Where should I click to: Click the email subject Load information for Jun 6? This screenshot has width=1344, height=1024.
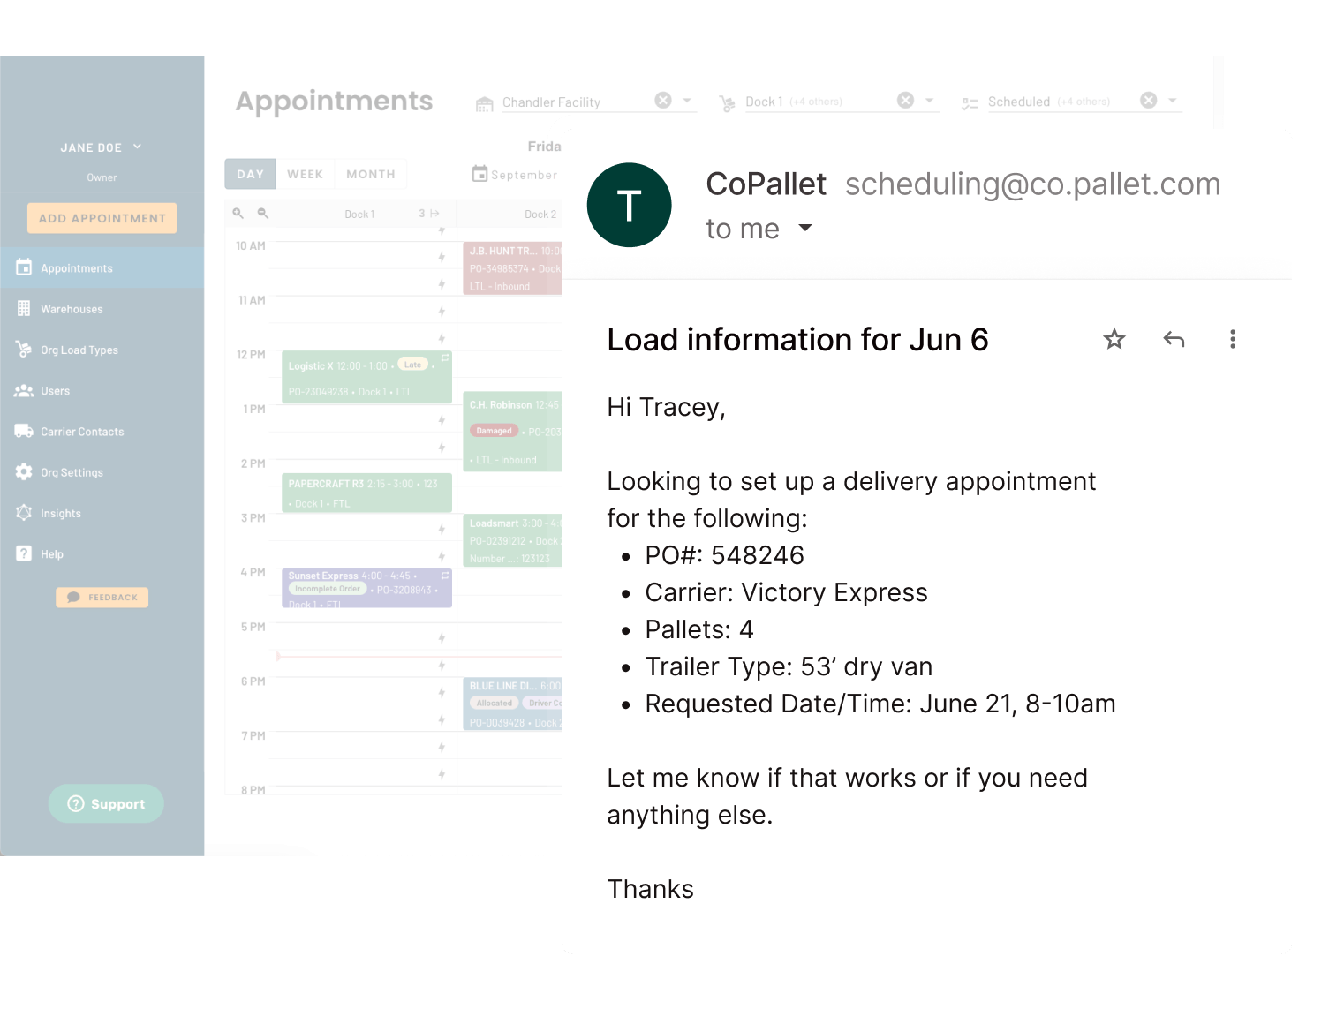click(797, 340)
